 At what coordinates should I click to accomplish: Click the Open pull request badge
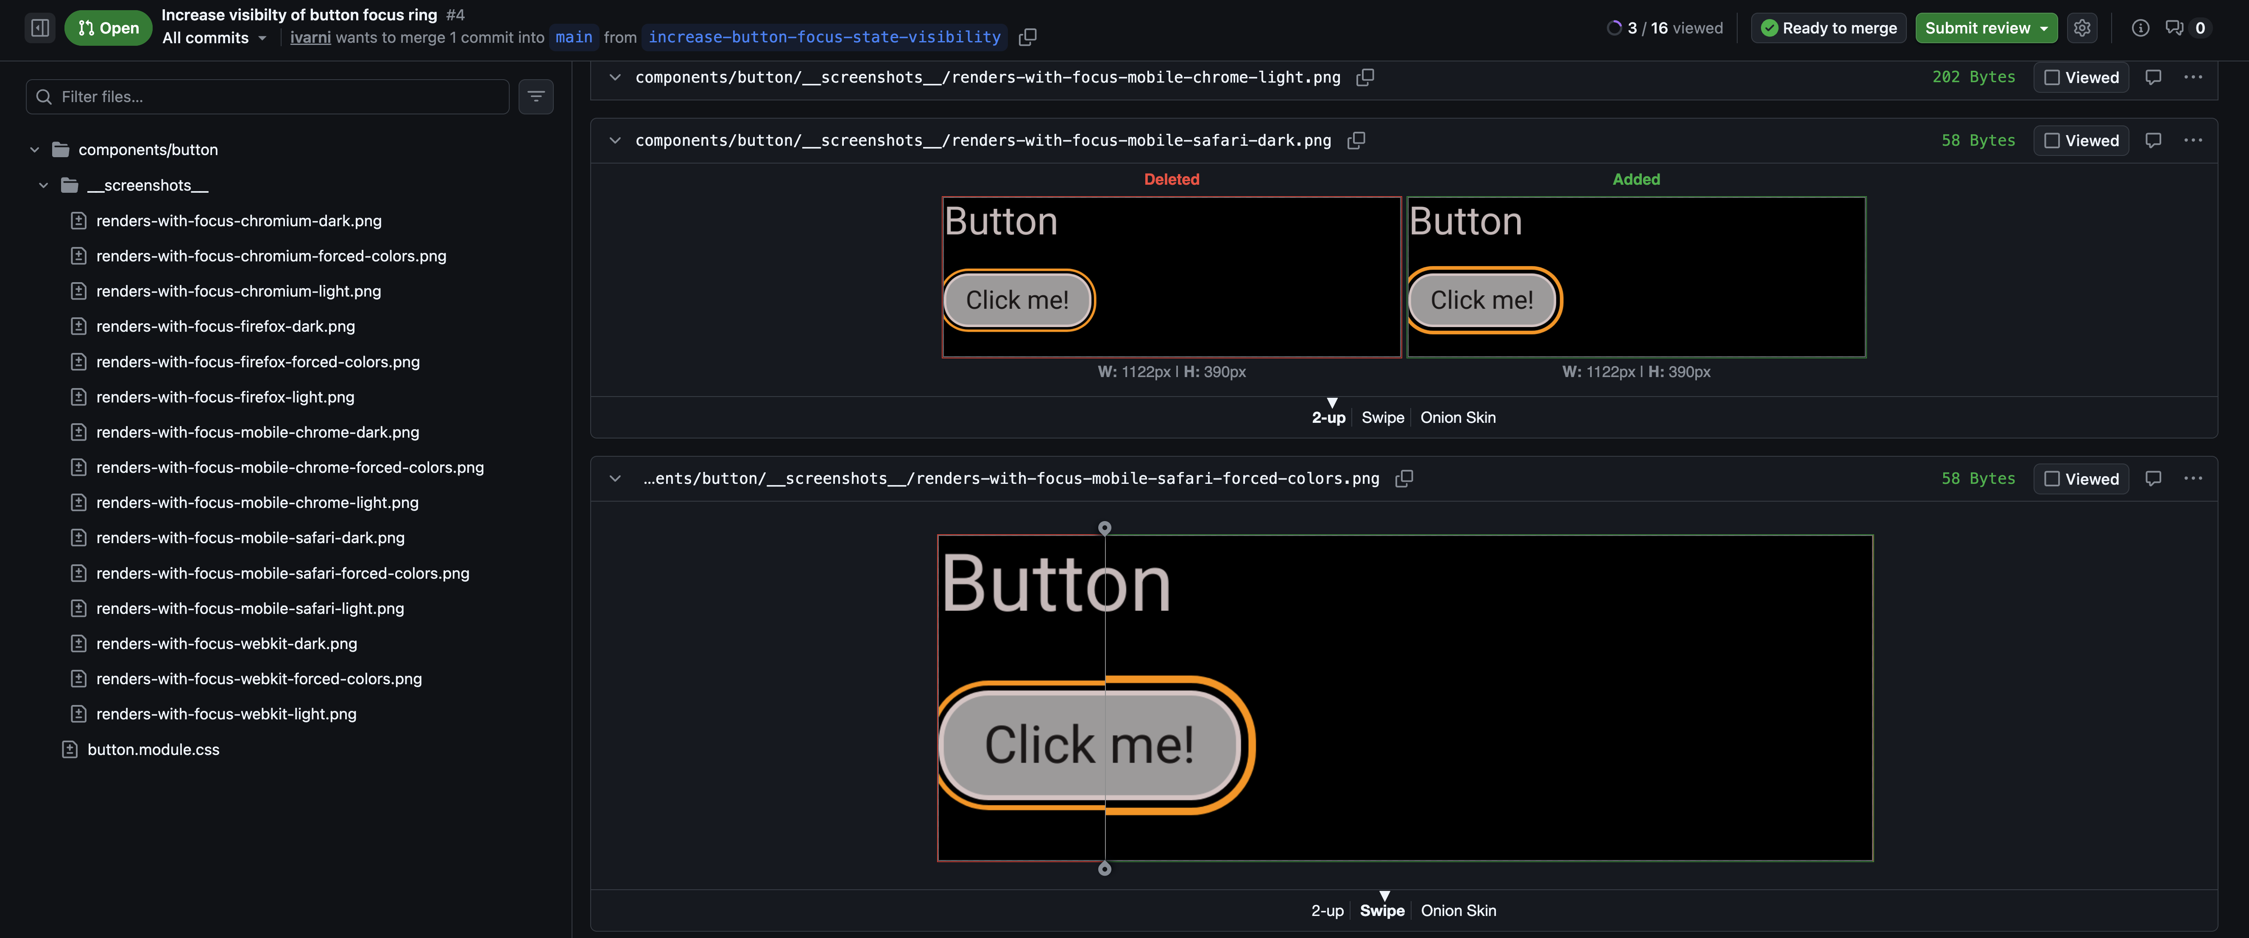coord(108,28)
